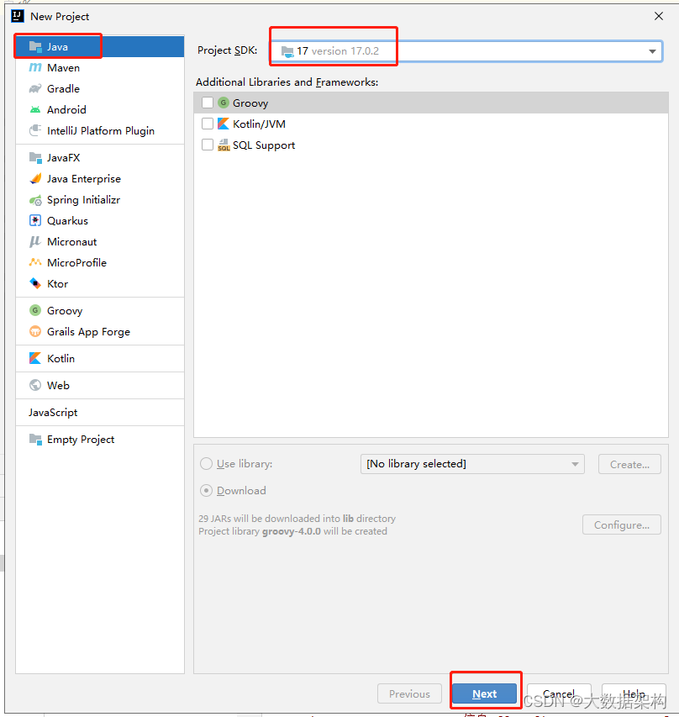Click the Kotlin icon in sidebar
The height and width of the screenshot is (717, 679).
(35, 358)
